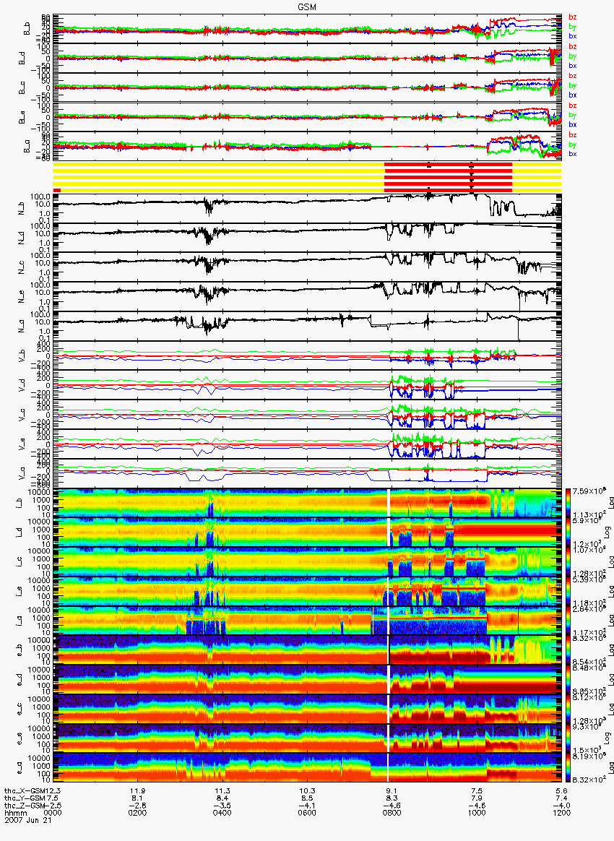
Task: Click the i_e color bar topped 5.39×10⁶
Action: pos(569,591)
